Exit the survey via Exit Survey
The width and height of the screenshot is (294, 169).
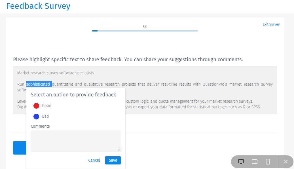tap(271, 24)
